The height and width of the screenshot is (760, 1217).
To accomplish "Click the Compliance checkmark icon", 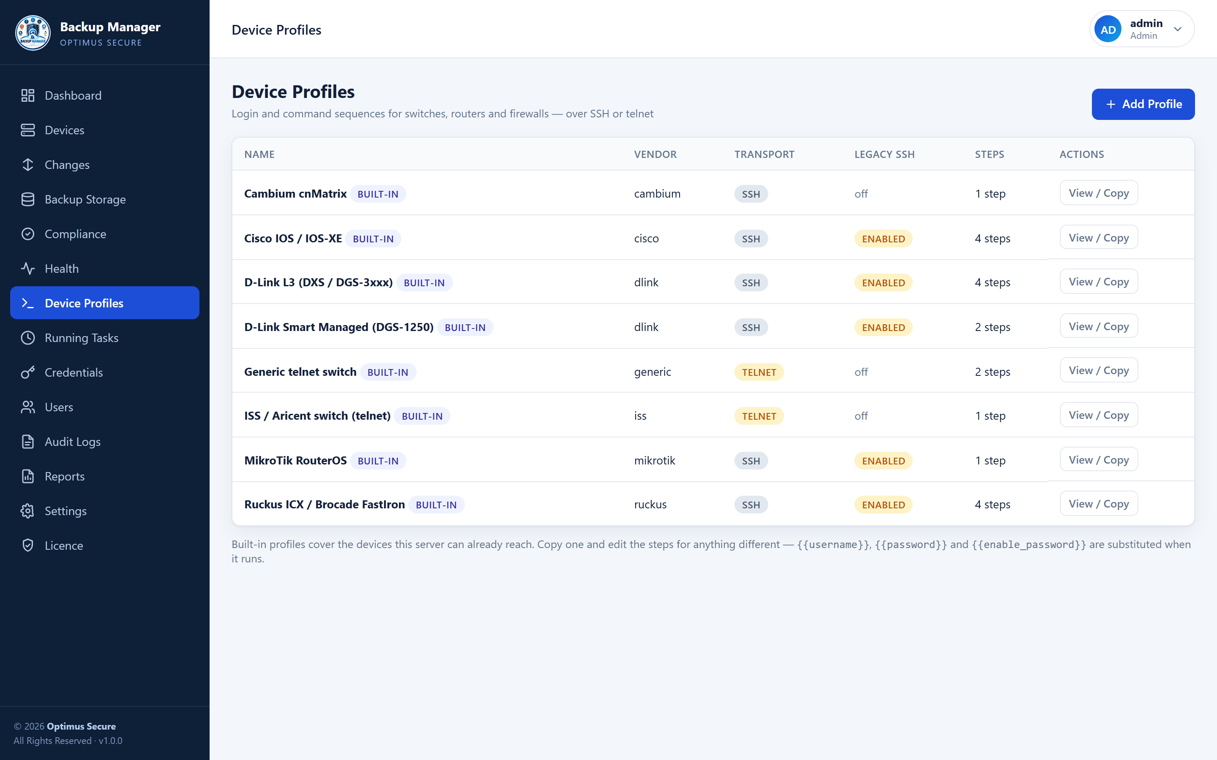I will (x=27, y=234).
